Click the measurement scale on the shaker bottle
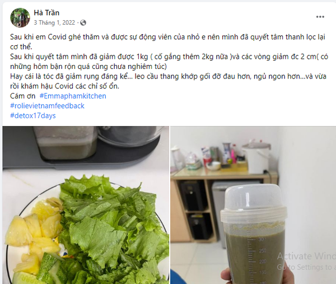 257,259
